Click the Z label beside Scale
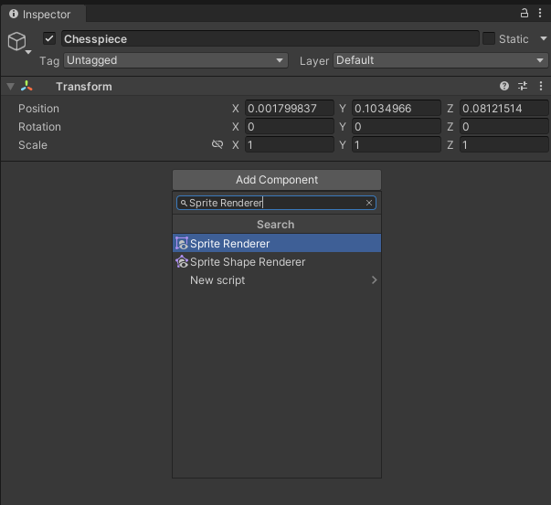This screenshot has width=551, height=505. coord(450,144)
